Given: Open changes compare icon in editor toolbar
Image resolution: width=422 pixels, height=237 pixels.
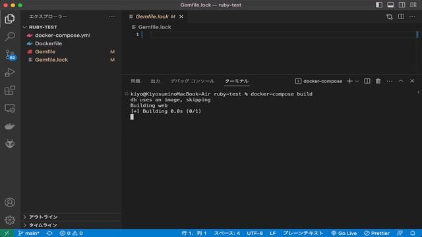Looking at the screenshot, I should [x=390, y=16].
